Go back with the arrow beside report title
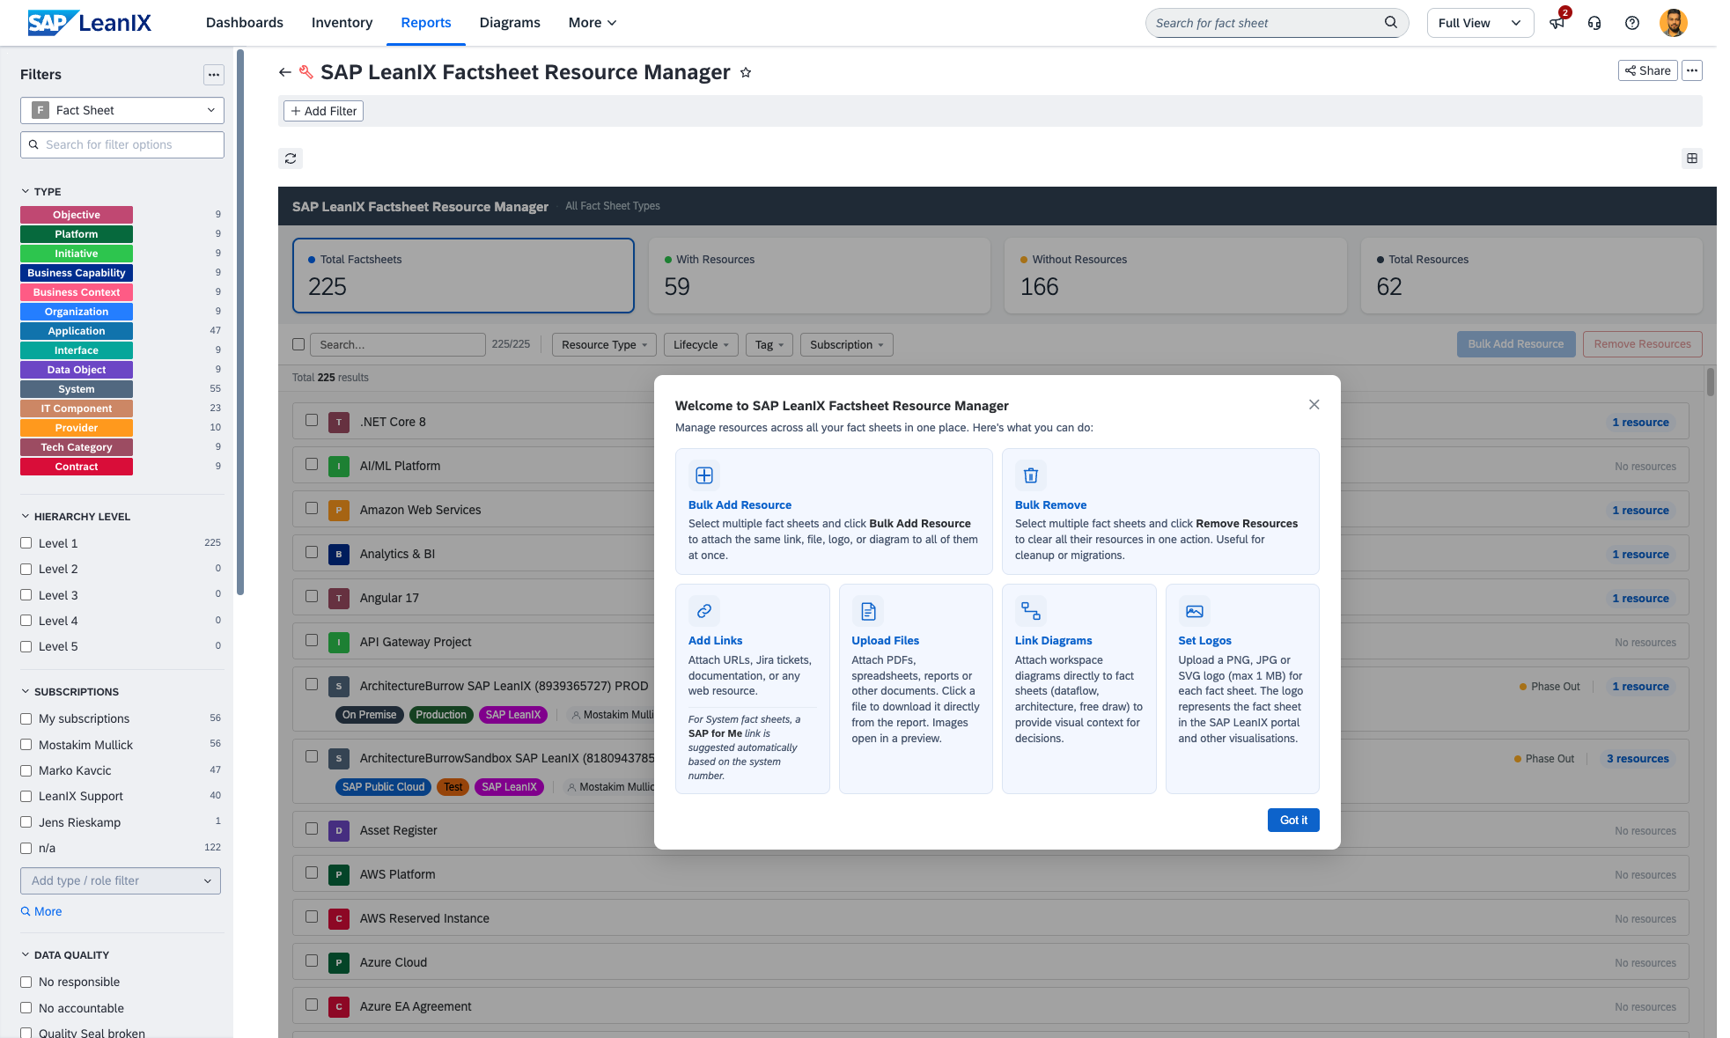This screenshot has width=1730, height=1038. (284, 72)
